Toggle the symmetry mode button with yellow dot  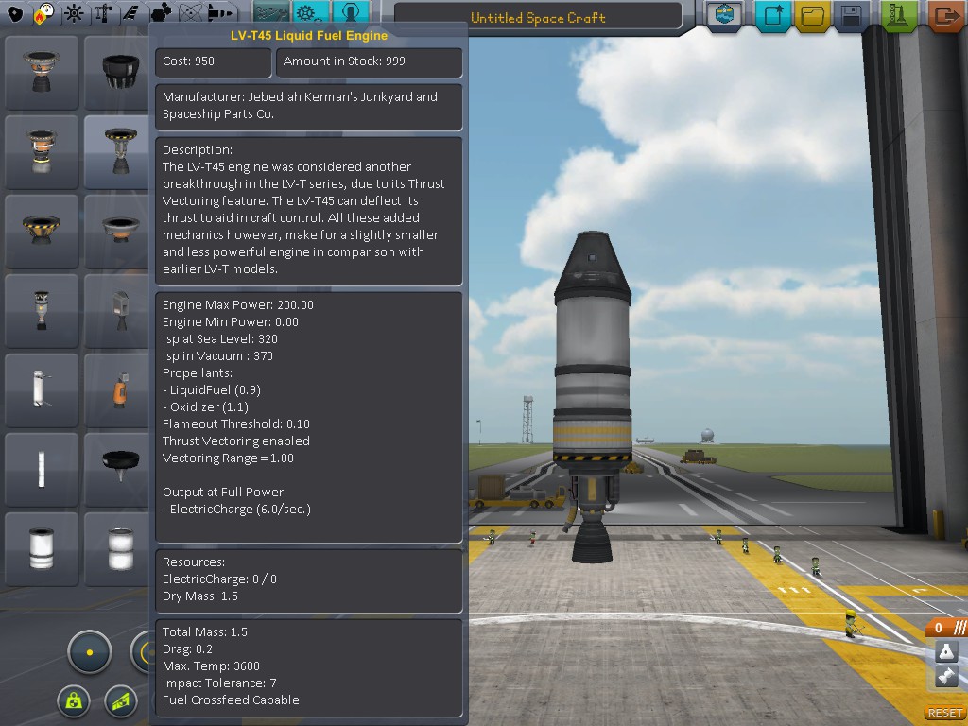pyautogui.click(x=90, y=652)
